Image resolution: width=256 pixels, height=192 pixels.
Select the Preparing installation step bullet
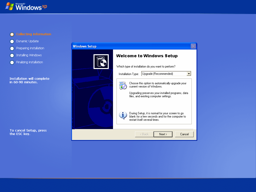tap(12, 48)
